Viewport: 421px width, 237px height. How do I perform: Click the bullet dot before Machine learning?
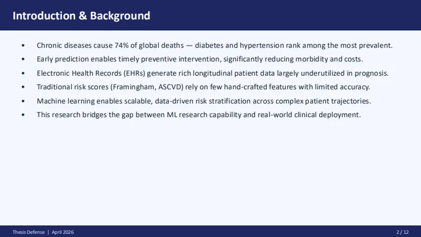23,101
